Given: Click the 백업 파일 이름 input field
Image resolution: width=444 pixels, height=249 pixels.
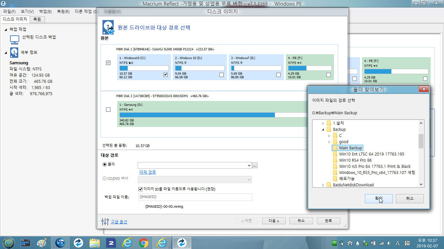Looking at the screenshot, I should click(x=195, y=197).
